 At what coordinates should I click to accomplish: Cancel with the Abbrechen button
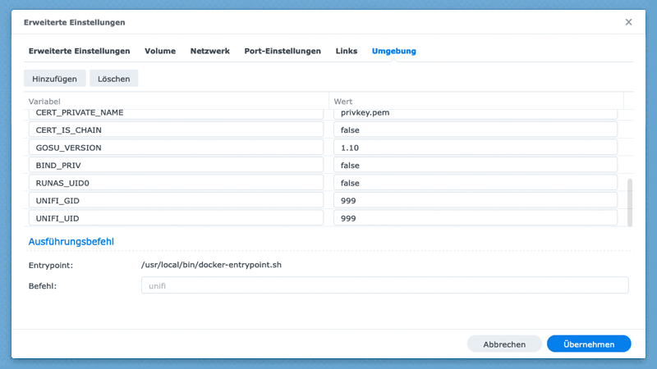[504, 344]
